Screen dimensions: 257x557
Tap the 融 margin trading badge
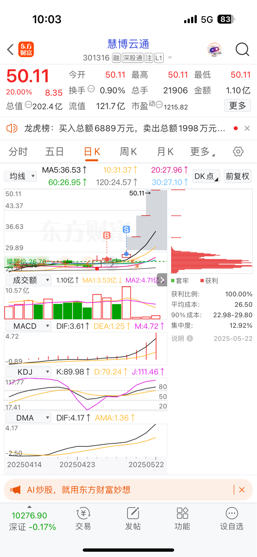point(116,58)
